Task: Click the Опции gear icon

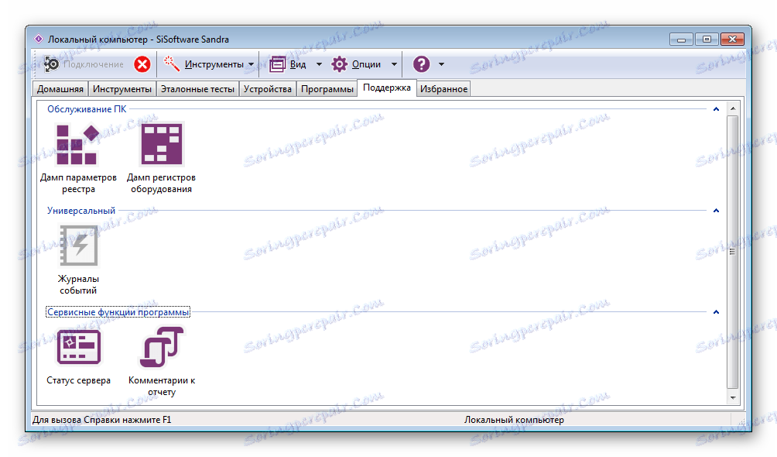Action: 338,64
